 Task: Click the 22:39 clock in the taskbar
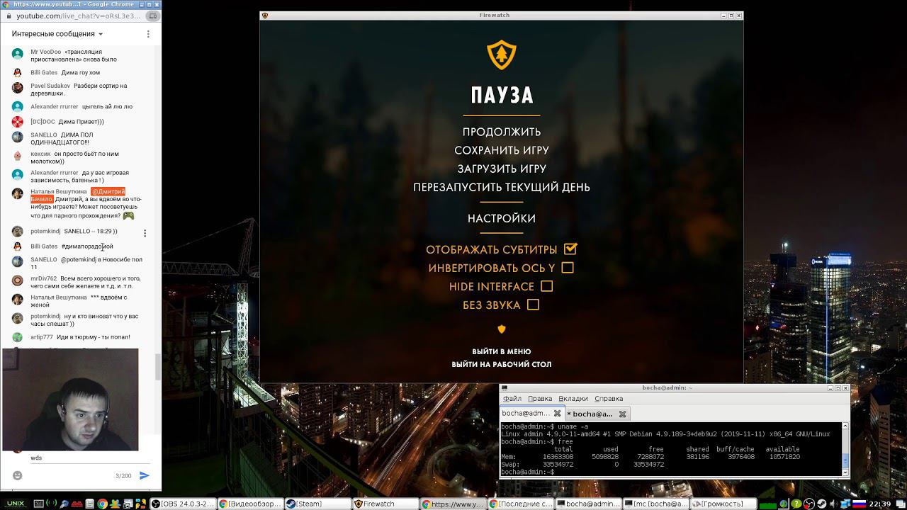[x=879, y=504]
